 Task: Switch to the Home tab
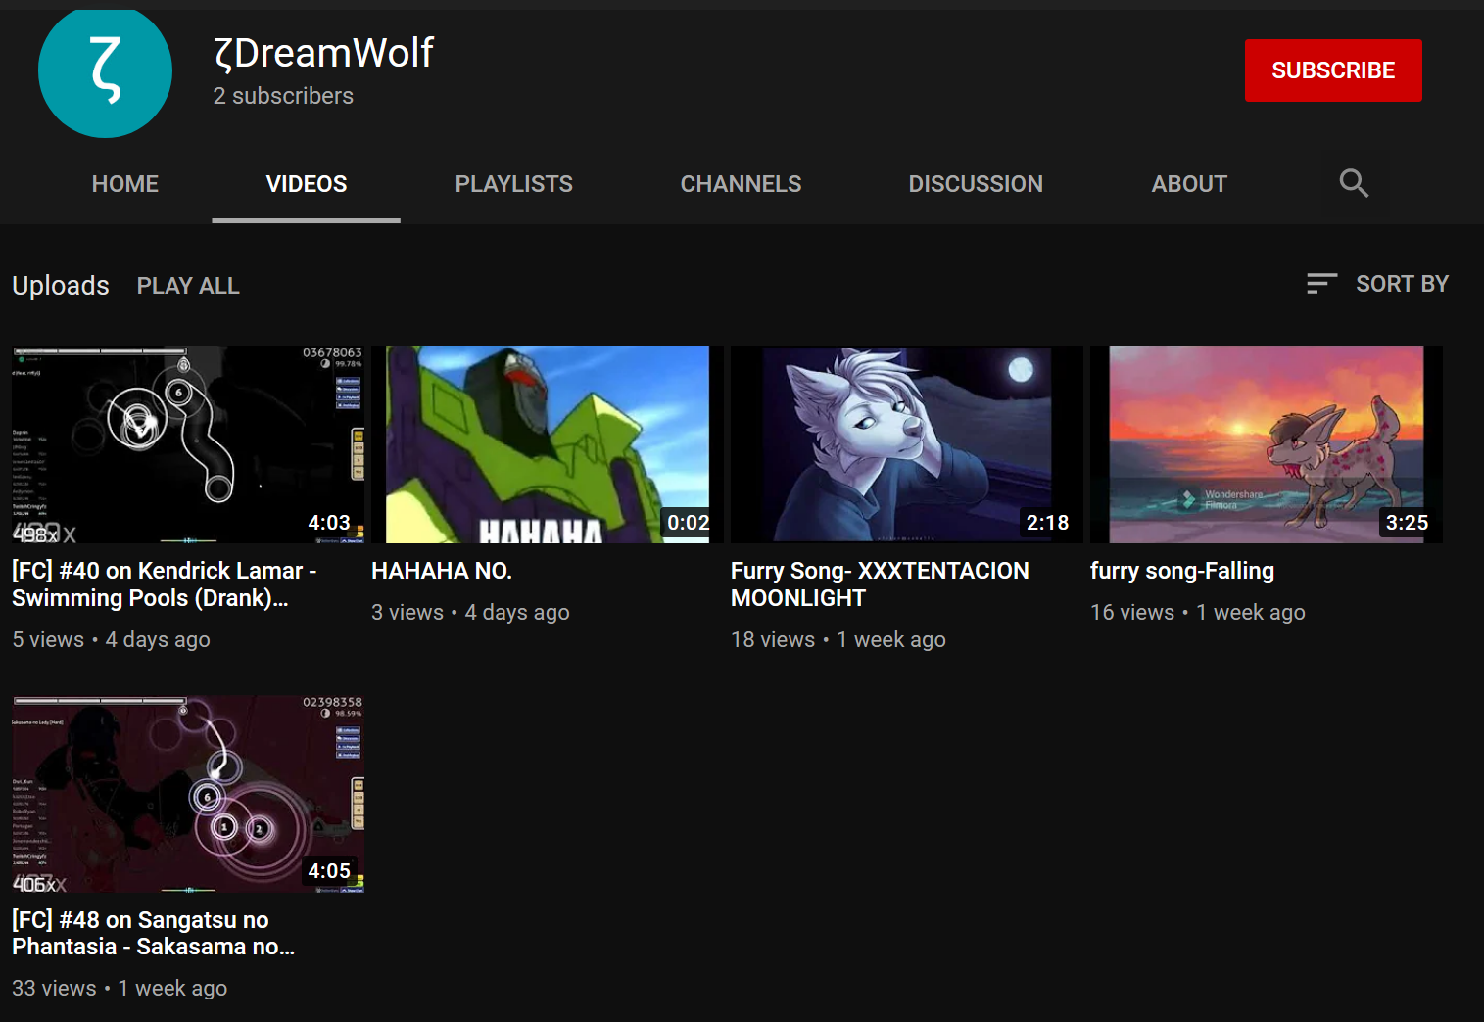[125, 184]
